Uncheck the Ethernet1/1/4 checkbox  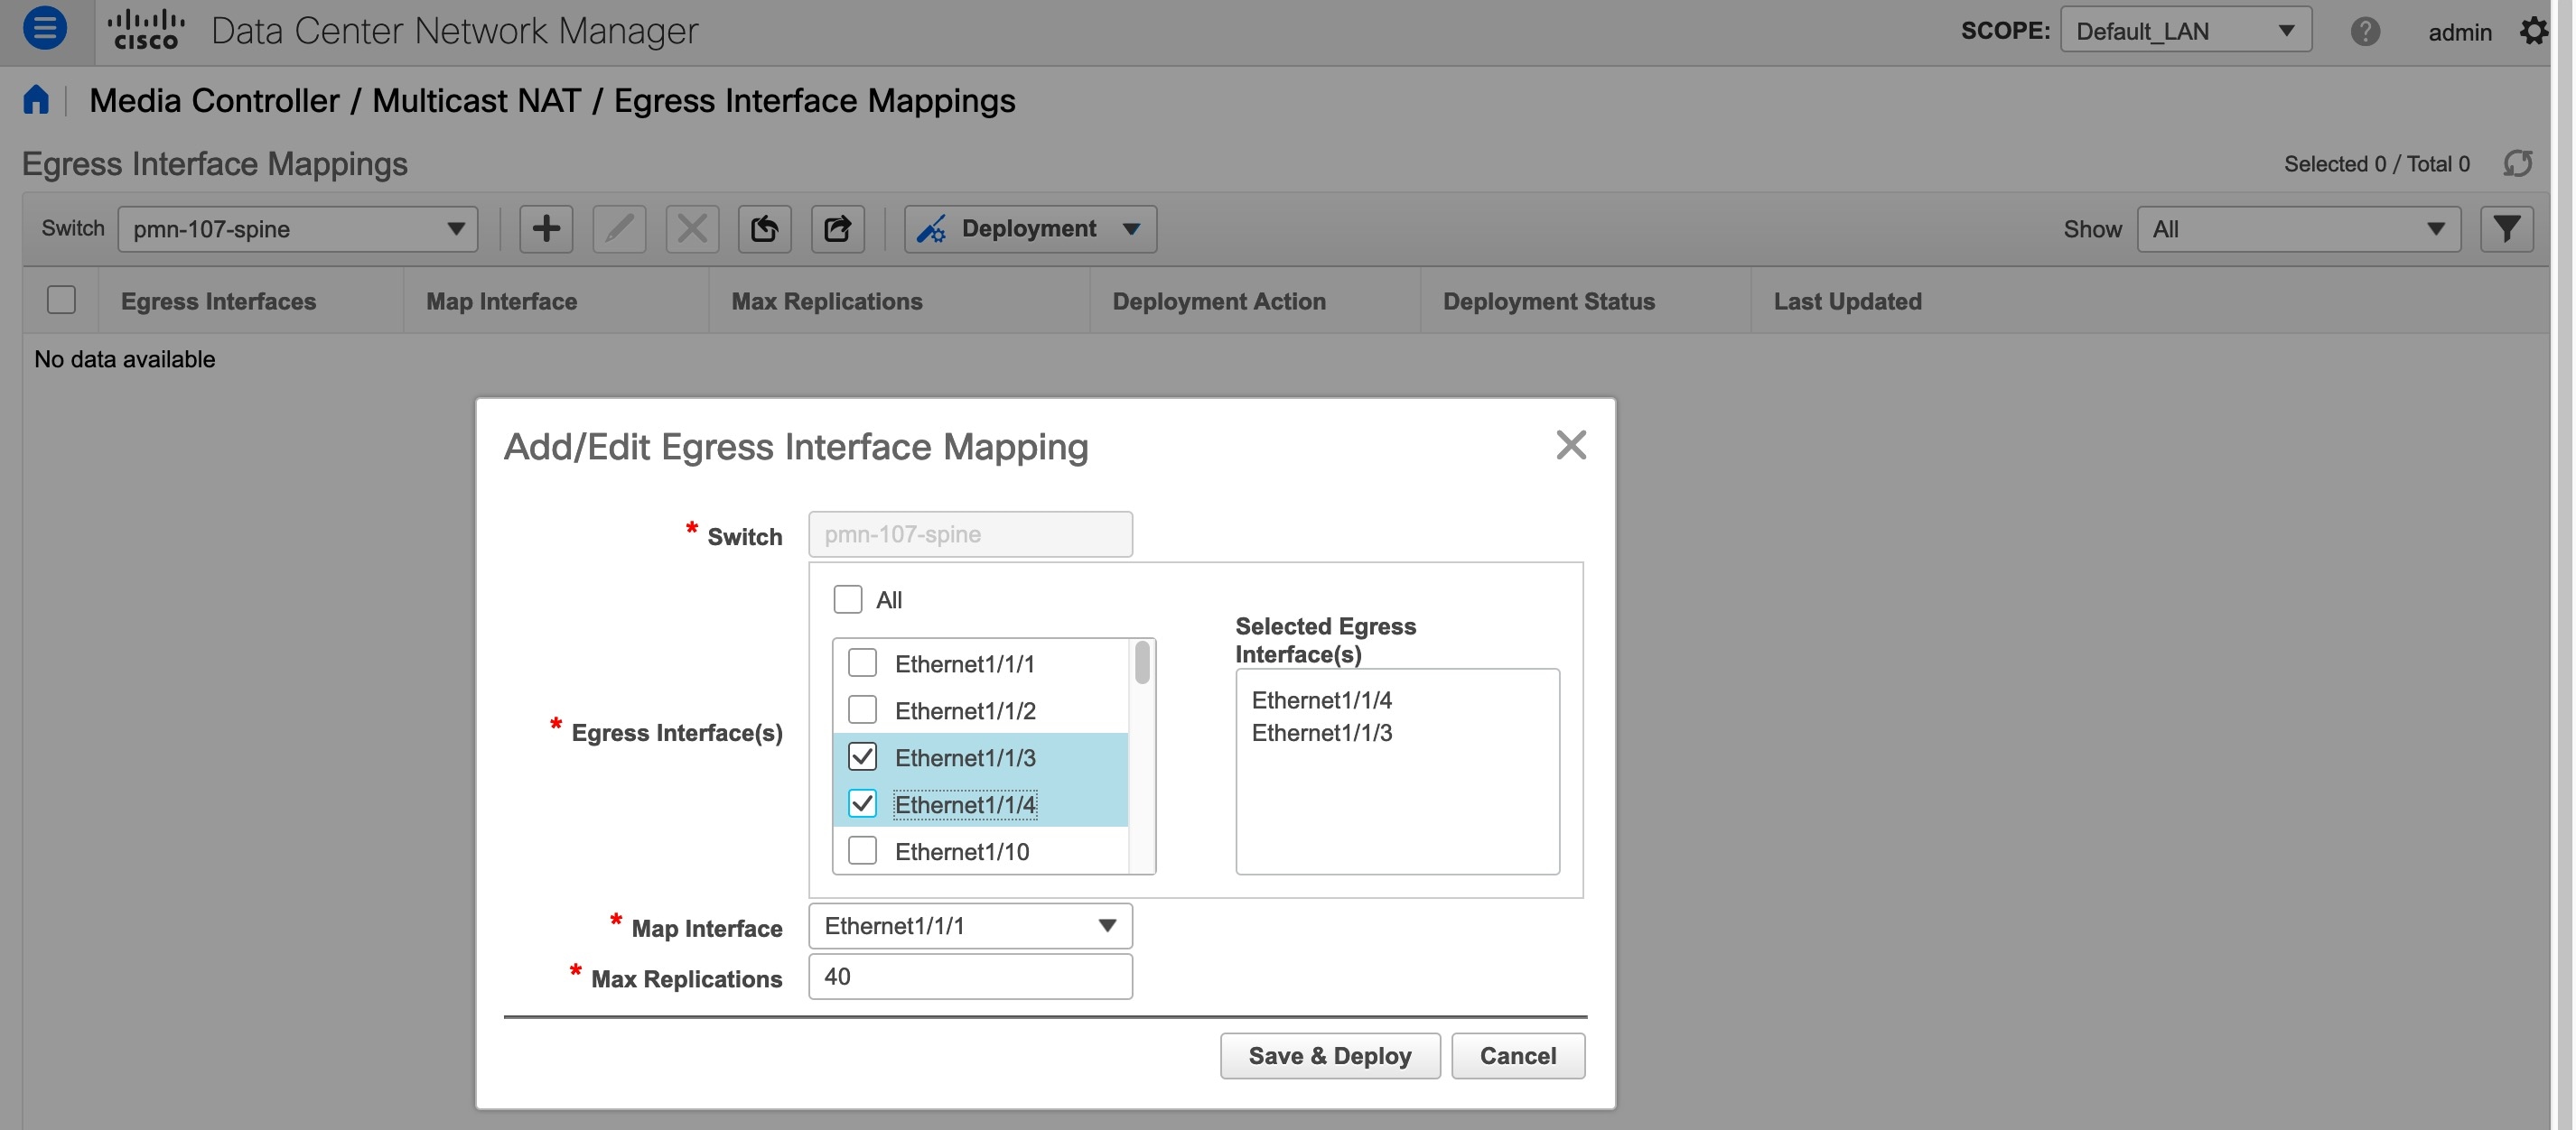point(862,803)
